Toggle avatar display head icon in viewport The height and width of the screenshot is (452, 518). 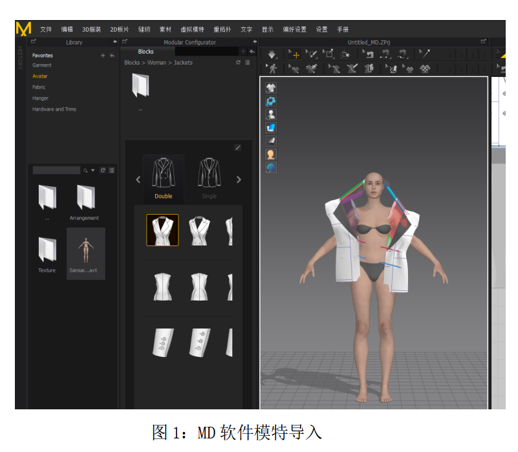pyautogui.click(x=271, y=154)
